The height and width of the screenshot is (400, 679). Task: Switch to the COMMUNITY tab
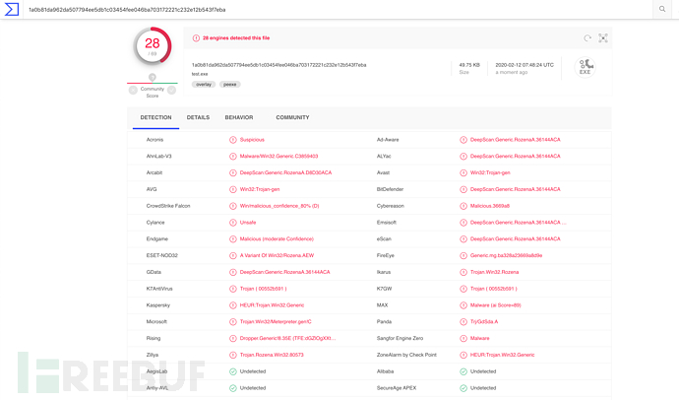[292, 117]
